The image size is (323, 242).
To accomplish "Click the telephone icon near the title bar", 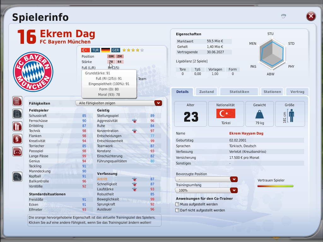I will (283, 16).
